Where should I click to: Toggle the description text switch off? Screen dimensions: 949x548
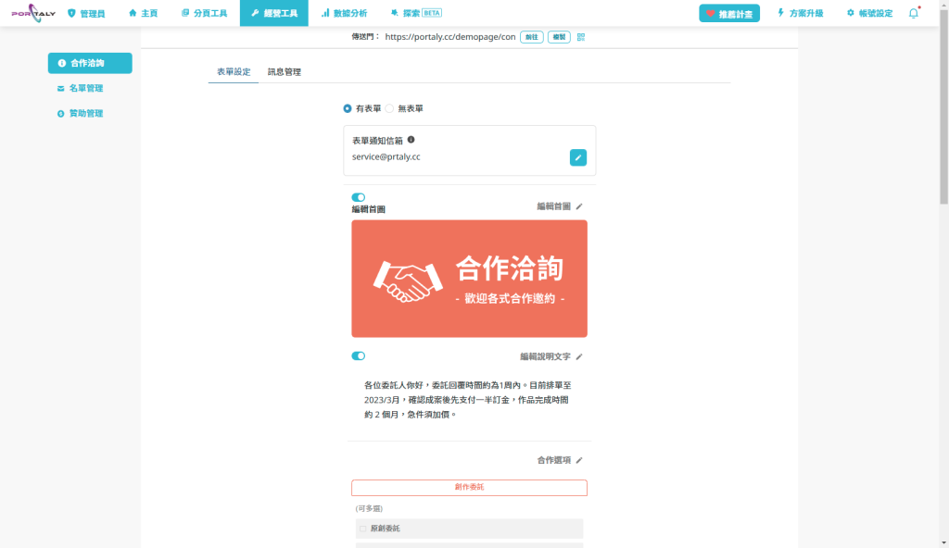359,355
